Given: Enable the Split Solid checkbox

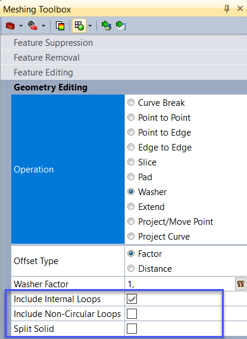Looking at the screenshot, I should click(x=132, y=329).
